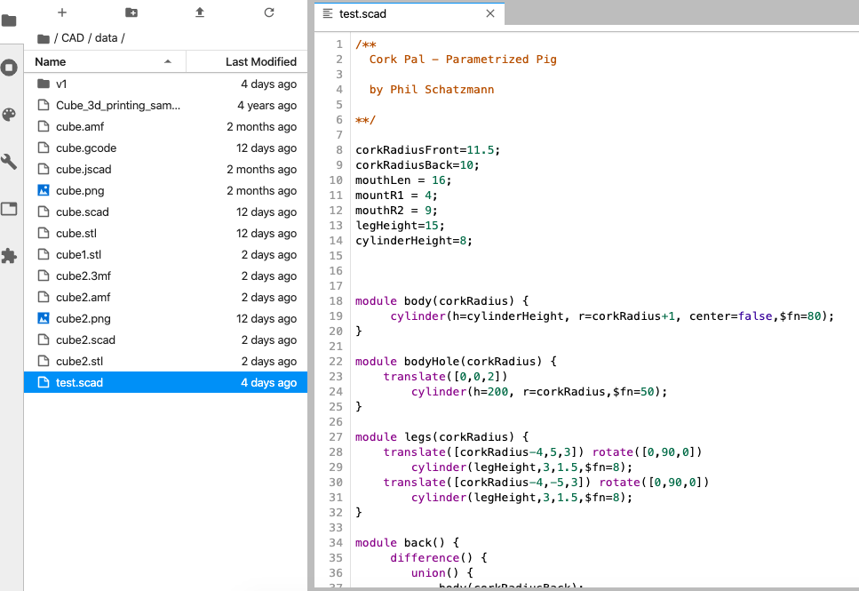
Task: Open the Extension Manager puzzle icon
Action: pyautogui.click(x=9, y=256)
